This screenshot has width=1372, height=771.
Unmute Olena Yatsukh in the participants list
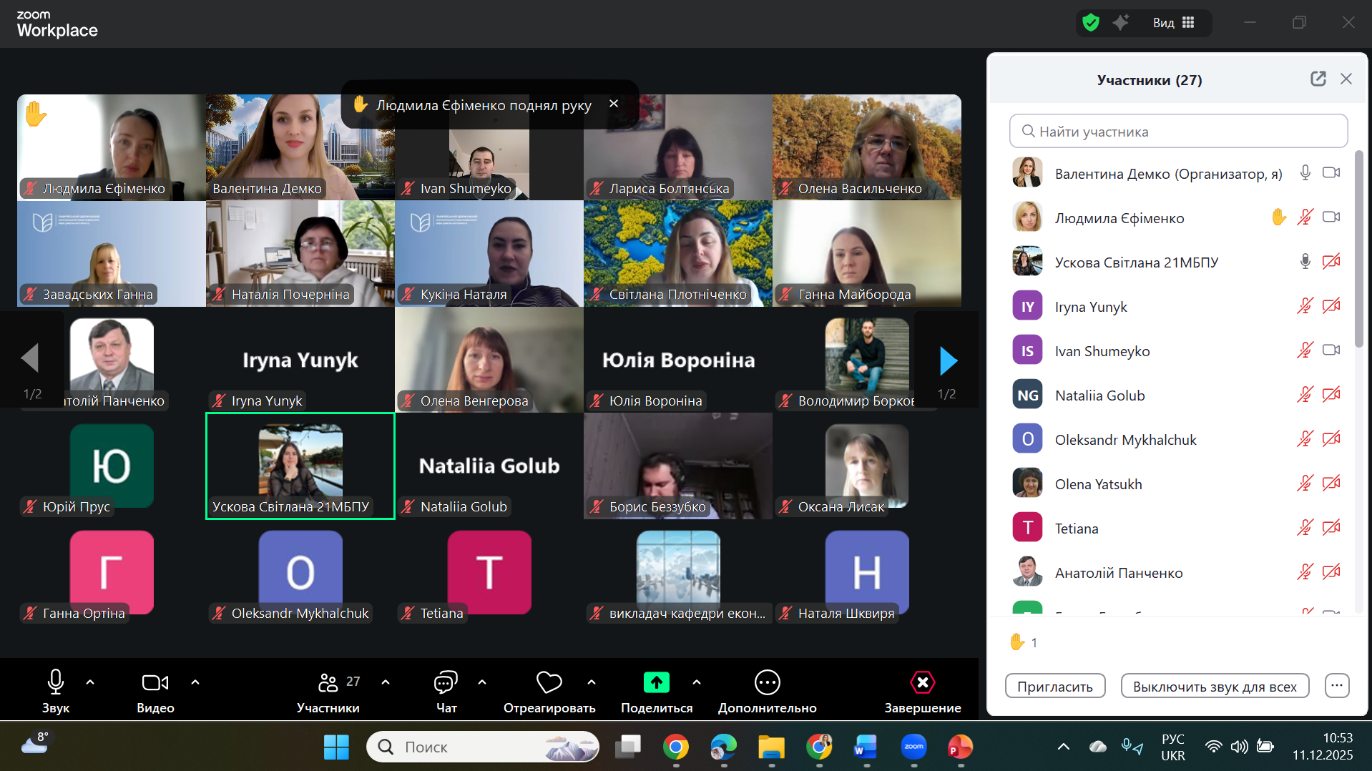1305,483
